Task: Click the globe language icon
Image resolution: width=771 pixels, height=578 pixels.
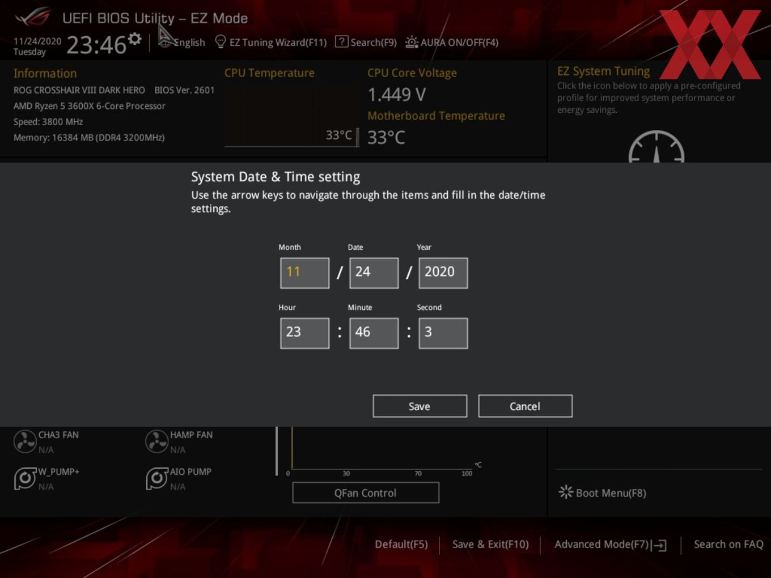Action: point(164,42)
